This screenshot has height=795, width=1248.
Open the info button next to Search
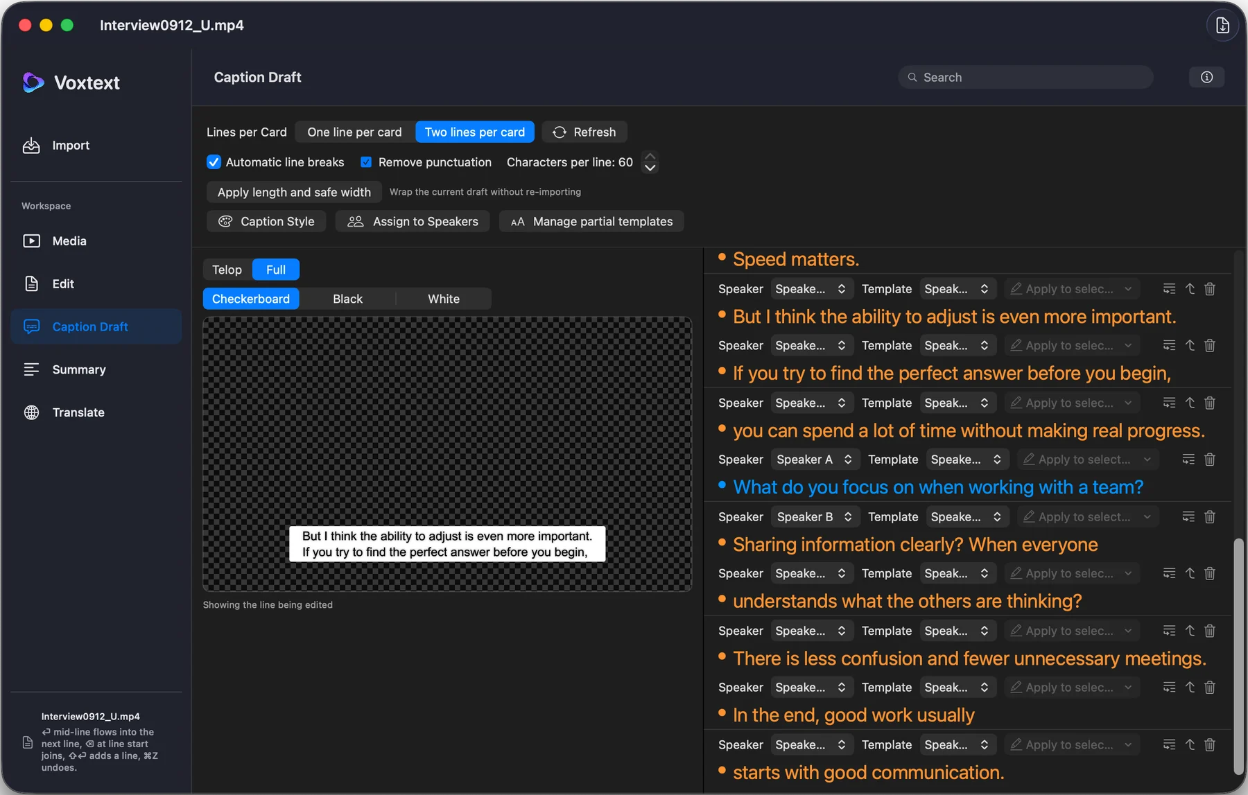click(1206, 77)
